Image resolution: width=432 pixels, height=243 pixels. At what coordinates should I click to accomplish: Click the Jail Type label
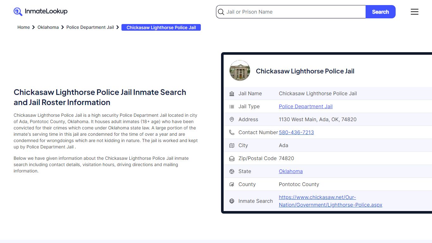tap(249, 107)
